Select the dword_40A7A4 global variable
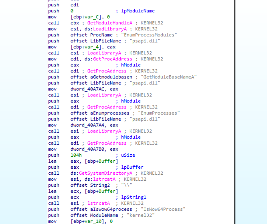267x224 pixels. (x=87, y=125)
